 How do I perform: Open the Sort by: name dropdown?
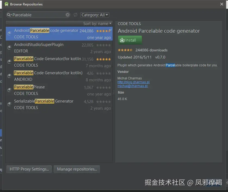click(97, 24)
